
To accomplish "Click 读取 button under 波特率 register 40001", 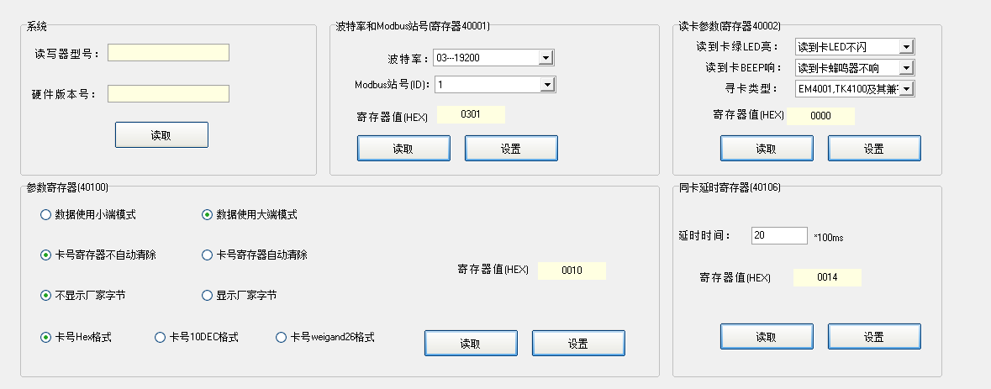I will [403, 148].
